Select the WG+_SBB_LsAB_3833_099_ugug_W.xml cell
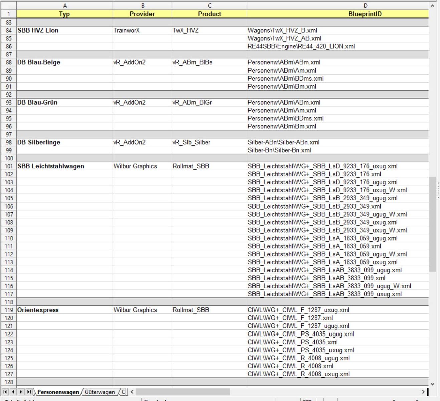 click(x=338, y=286)
